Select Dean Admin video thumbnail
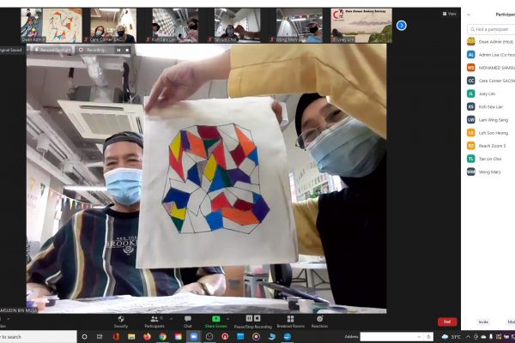515x343 pixels. (x=51, y=25)
